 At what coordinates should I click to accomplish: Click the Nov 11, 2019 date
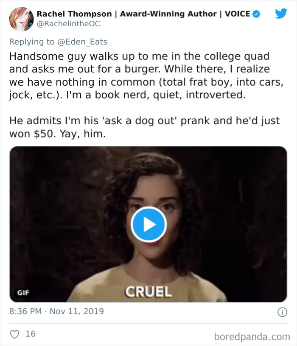[76, 311]
